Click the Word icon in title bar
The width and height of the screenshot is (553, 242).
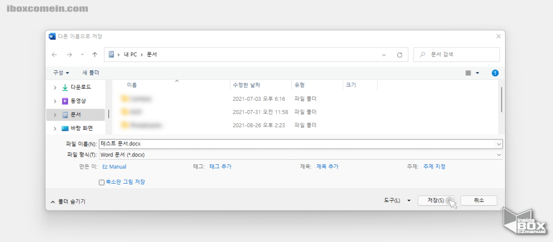coord(52,36)
